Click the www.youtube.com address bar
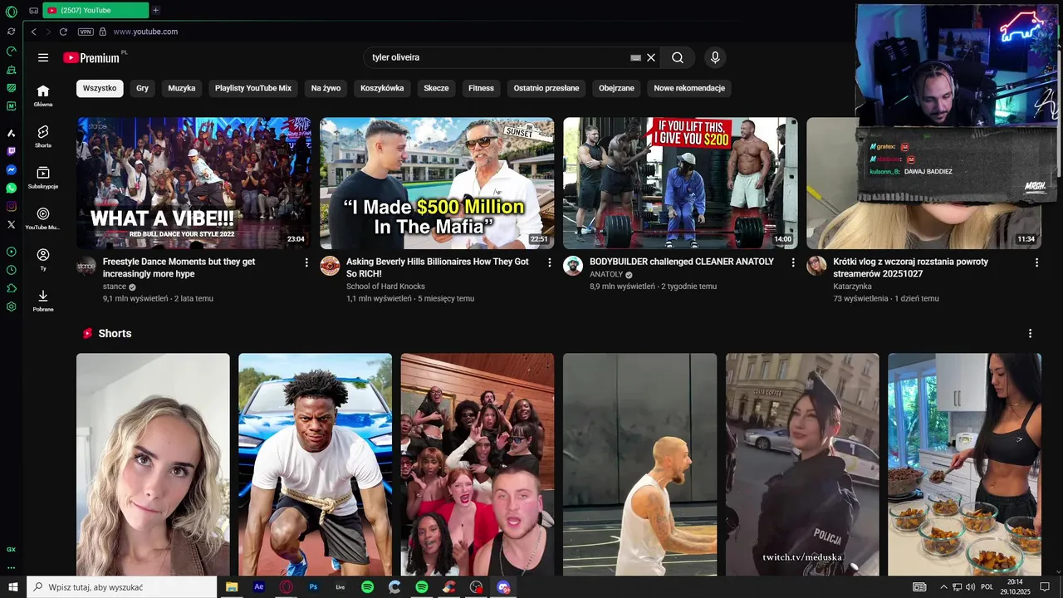Viewport: 1063px width, 598px height. 145,32
